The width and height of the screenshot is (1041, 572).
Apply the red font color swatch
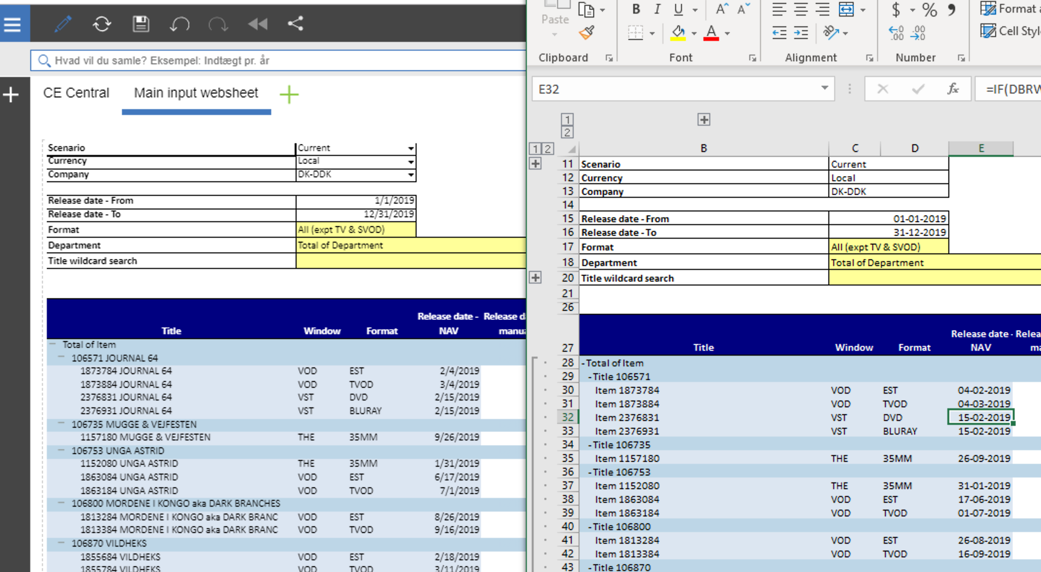[x=711, y=33]
